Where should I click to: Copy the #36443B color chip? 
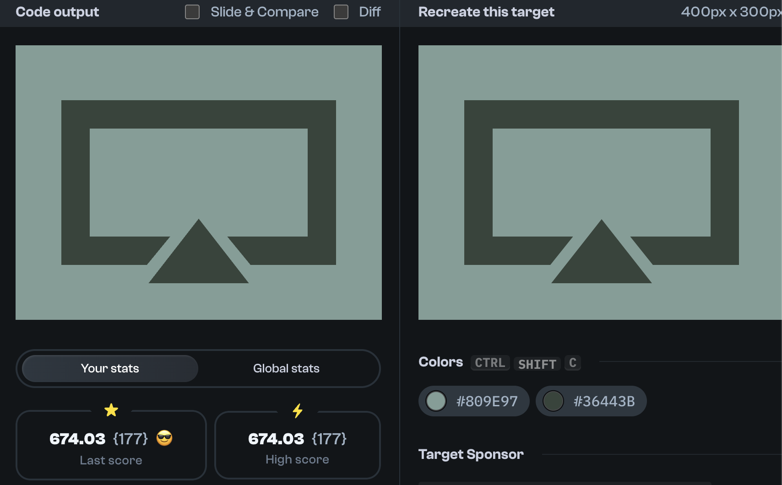591,401
